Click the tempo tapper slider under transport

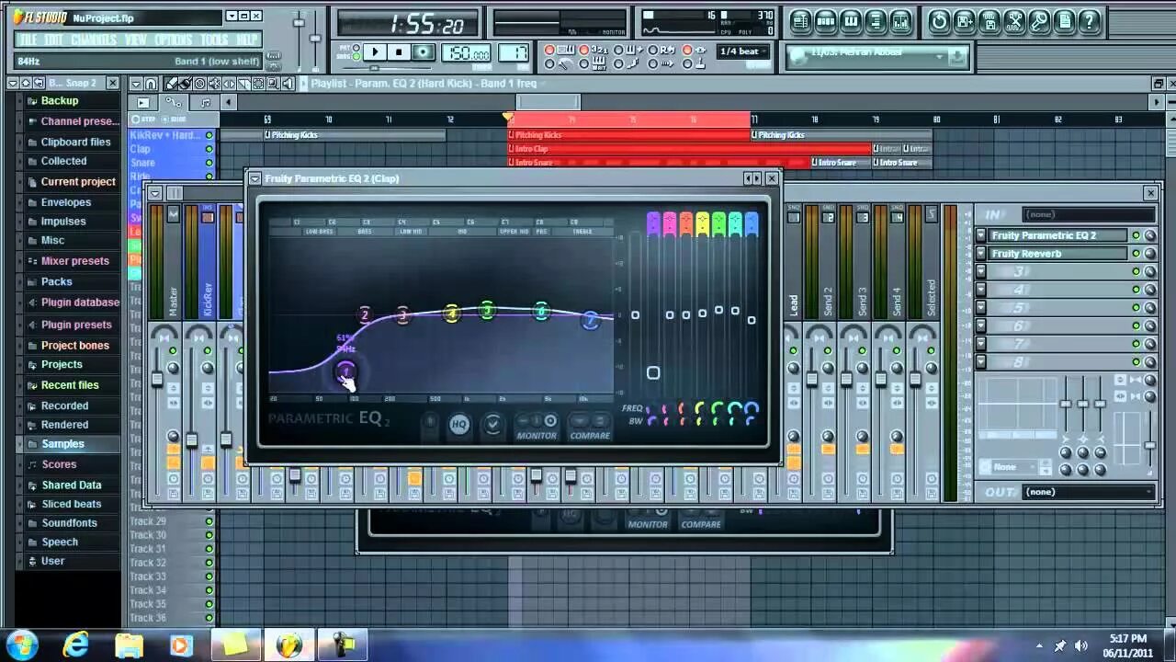pyautogui.click(x=375, y=68)
